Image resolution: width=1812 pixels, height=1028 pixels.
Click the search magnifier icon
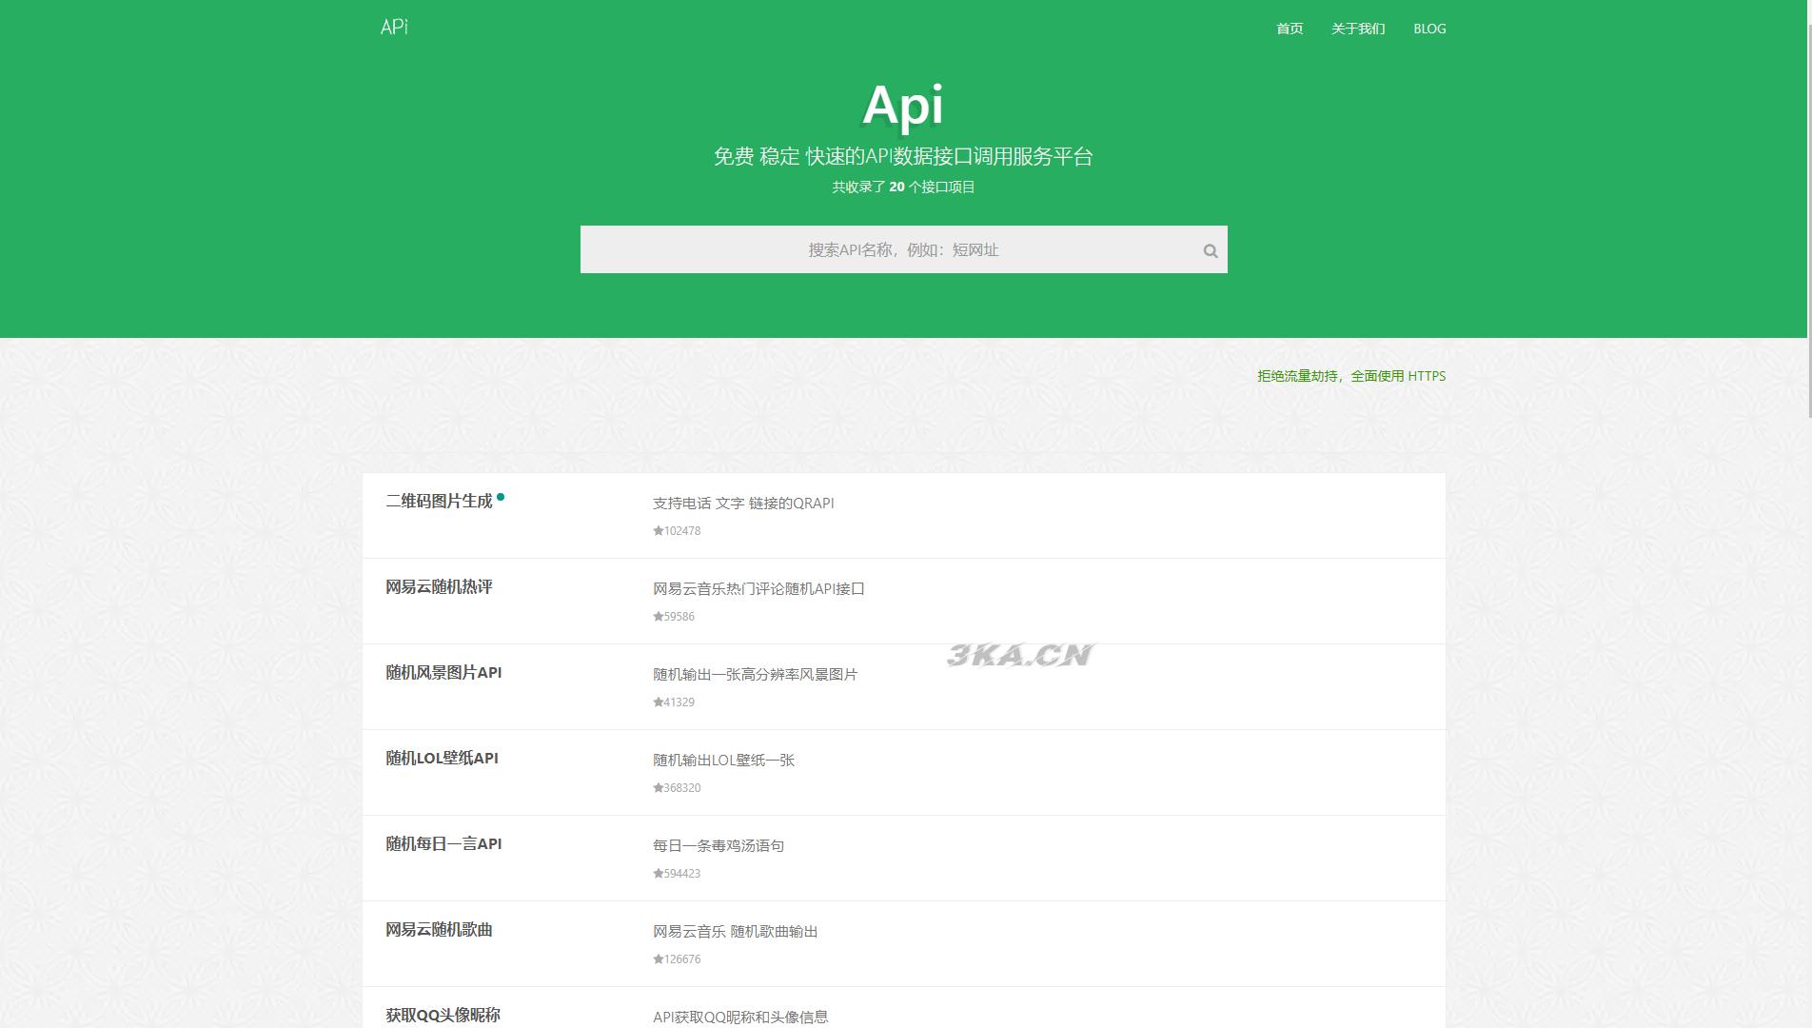[1211, 251]
